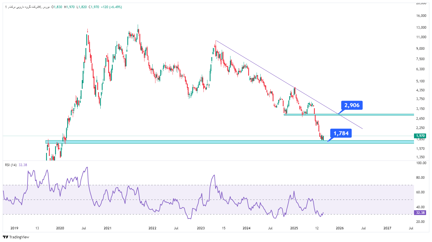Screen dimensions: 432x242
Task: Click the 1,350 price axis label
Action: tap(420, 157)
